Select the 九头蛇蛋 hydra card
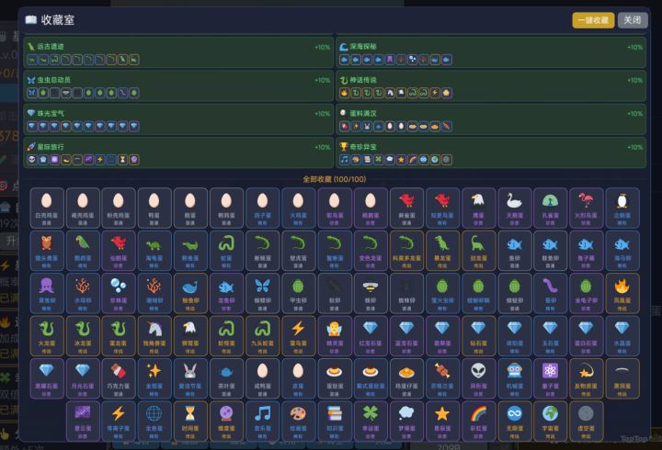The width and height of the screenshot is (662, 450). [263, 336]
